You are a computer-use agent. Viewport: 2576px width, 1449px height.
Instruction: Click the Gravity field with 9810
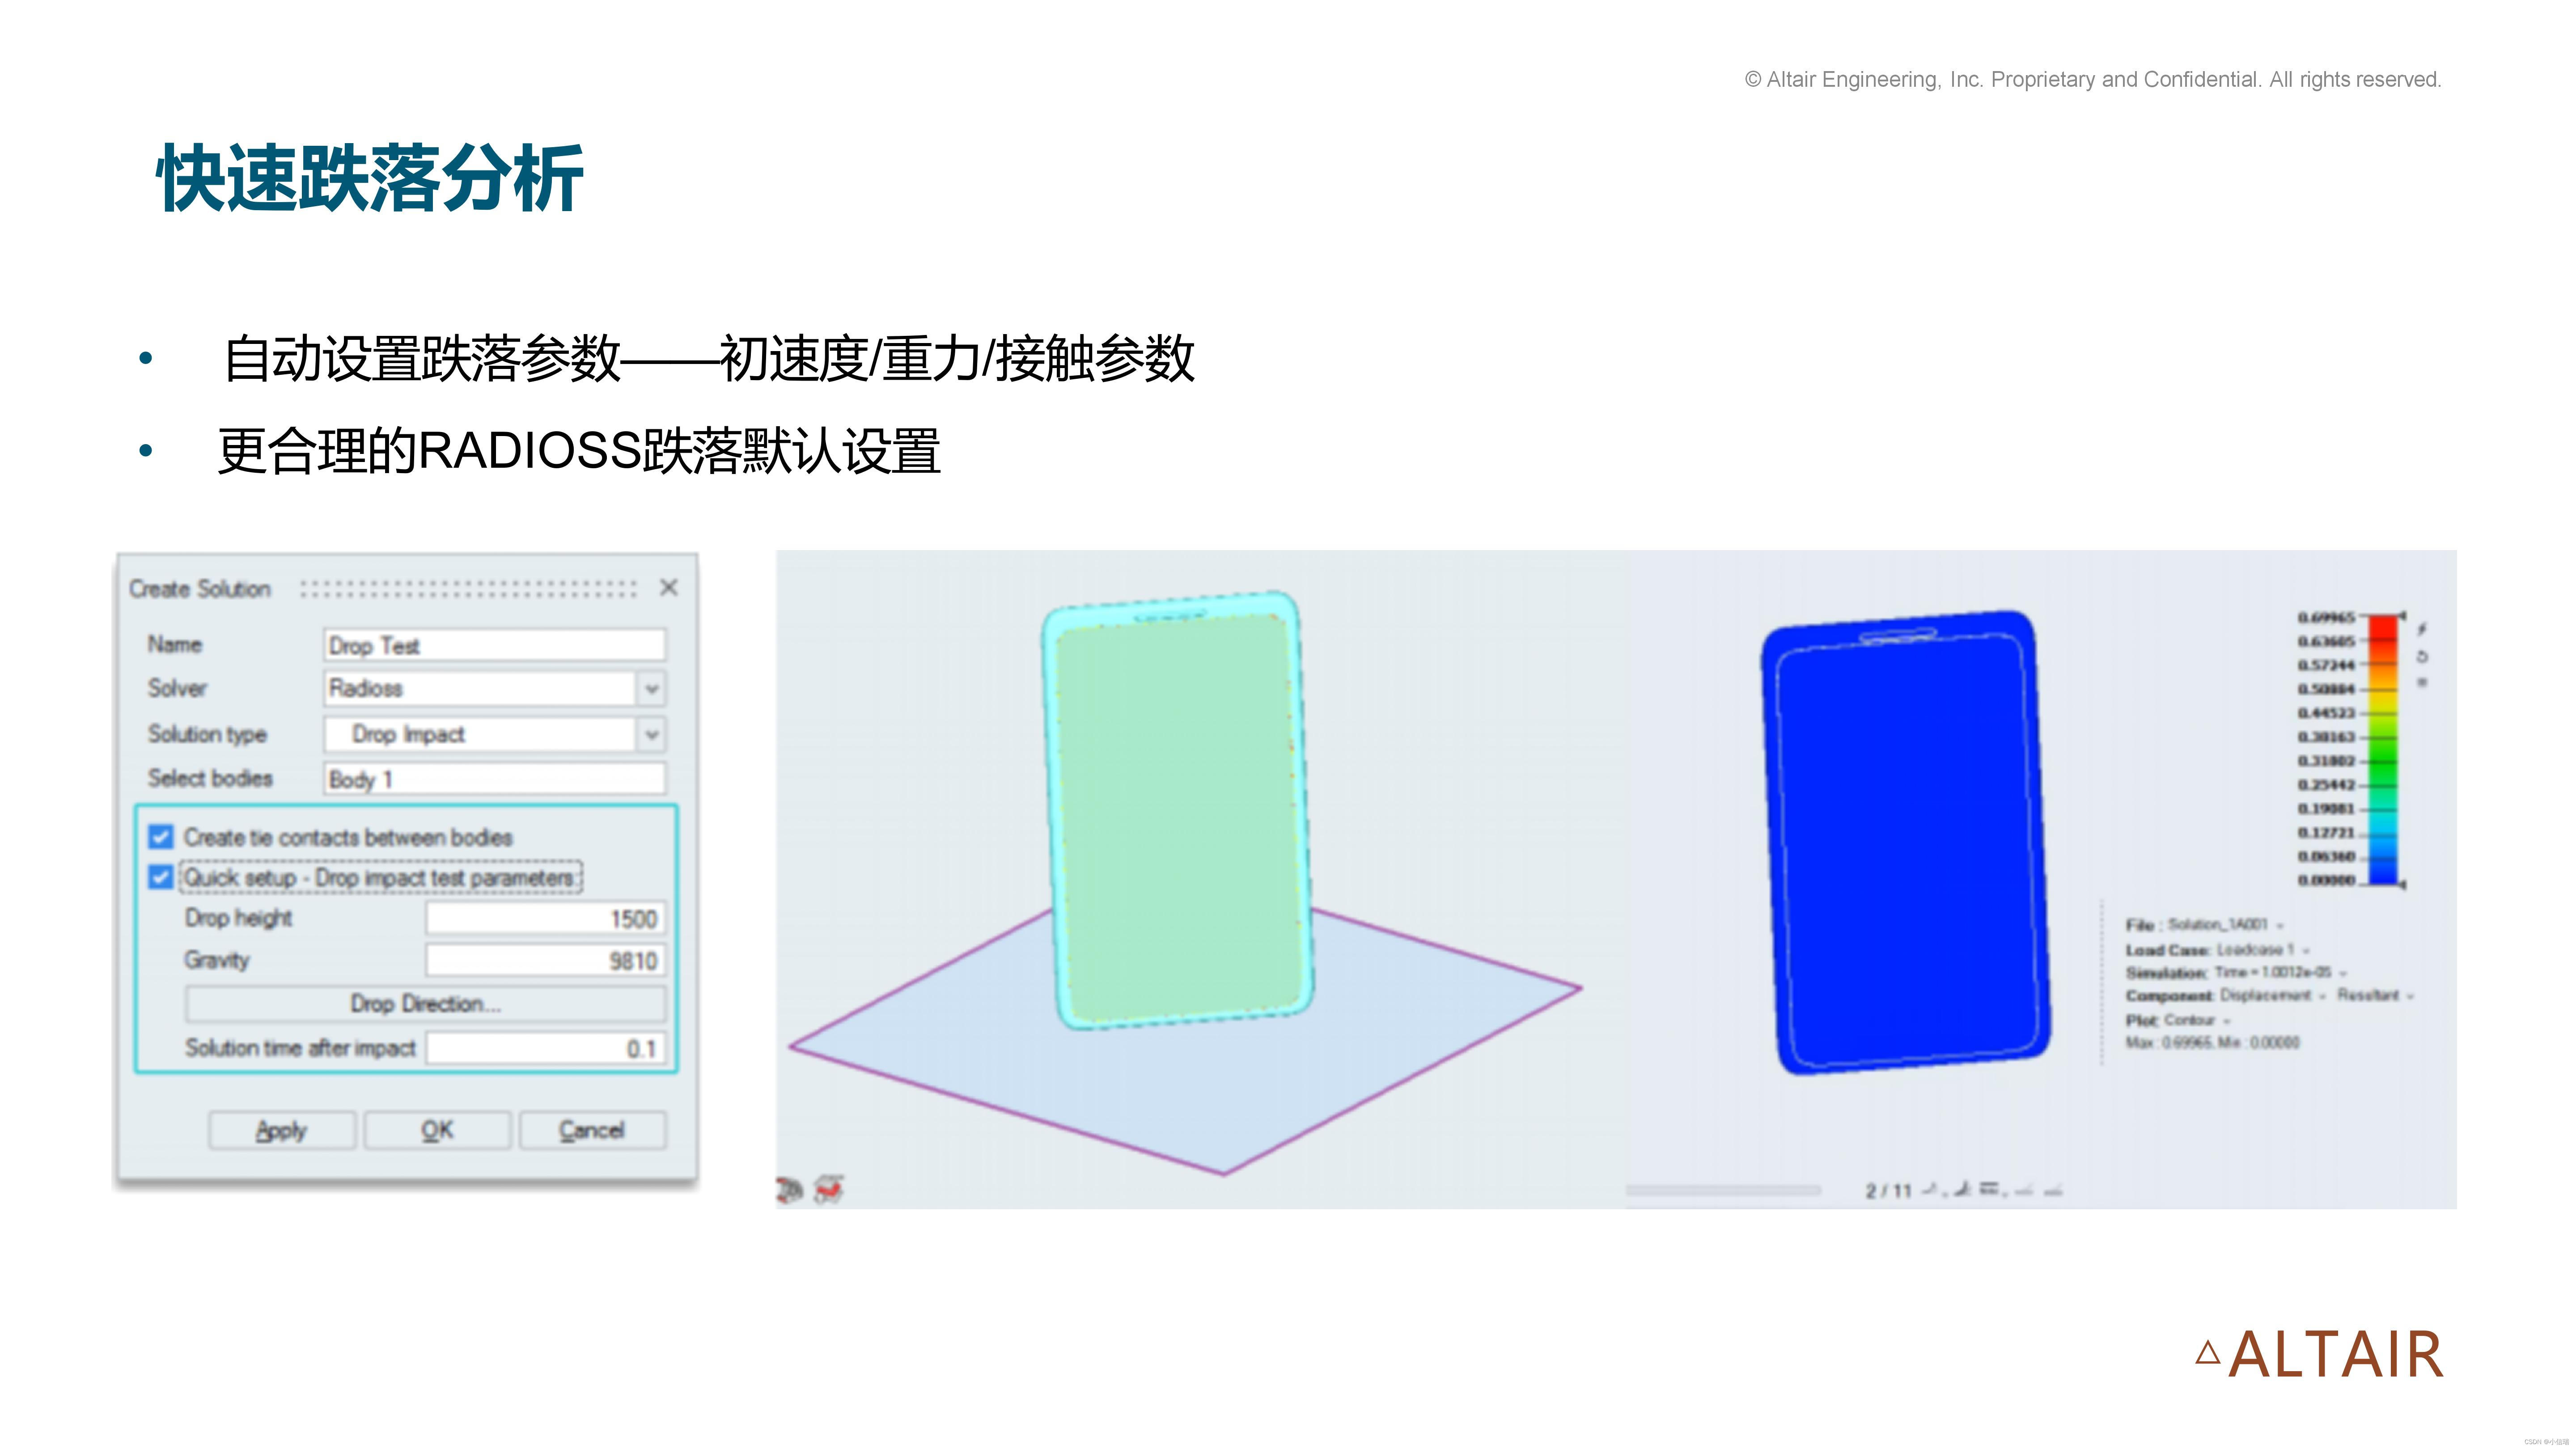pos(545,961)
